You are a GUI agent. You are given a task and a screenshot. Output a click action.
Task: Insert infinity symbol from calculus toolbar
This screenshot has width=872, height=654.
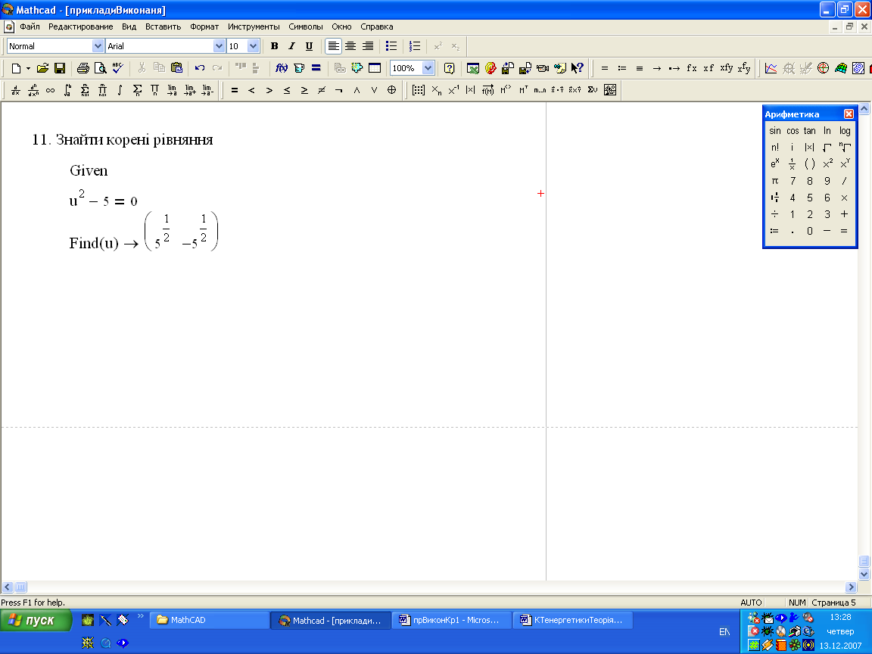(x=50, y=90)
